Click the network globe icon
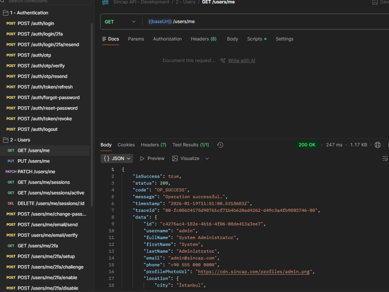 point(378,145)
